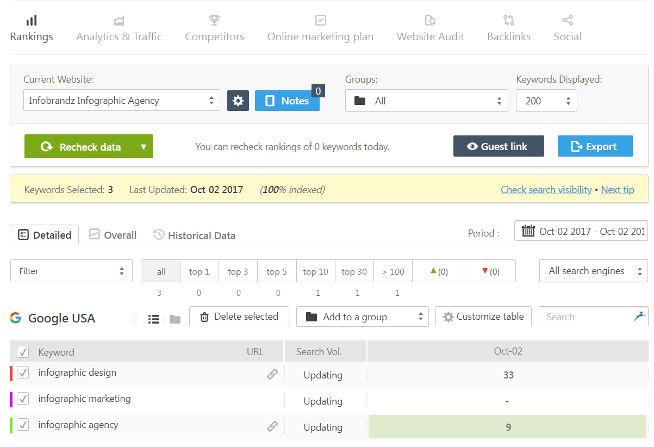Click the Google USA logo
Image resolution: width=654 pixels, height=447 pixels.
[16, 318]
